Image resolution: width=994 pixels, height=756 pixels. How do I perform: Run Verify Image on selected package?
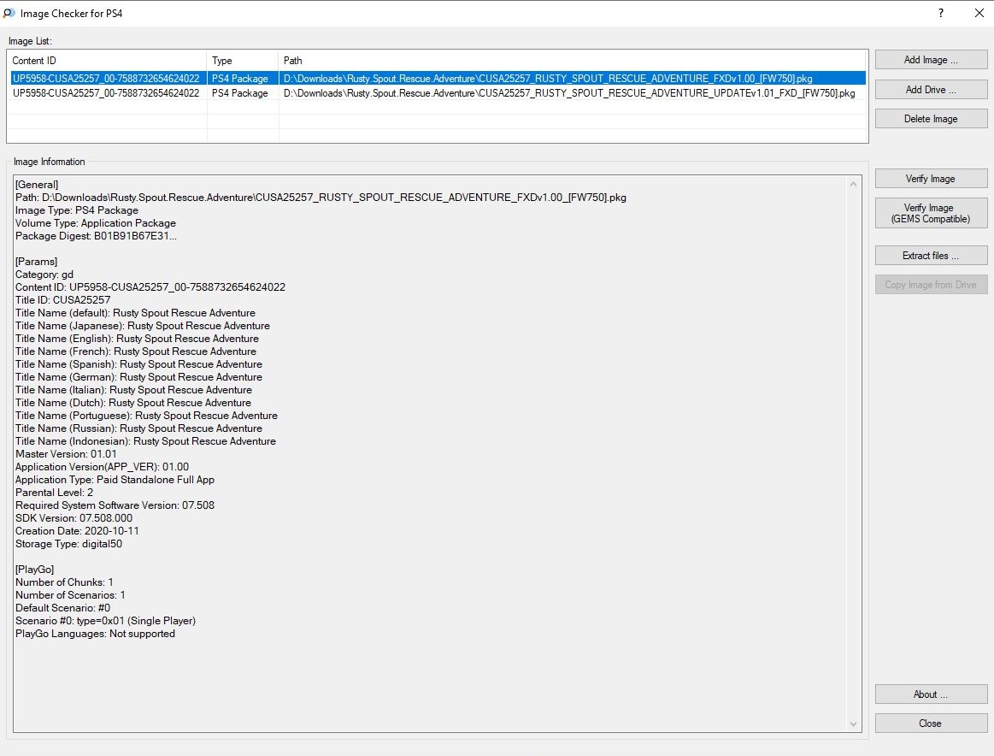pyautogui.click(x=931, y=179)
